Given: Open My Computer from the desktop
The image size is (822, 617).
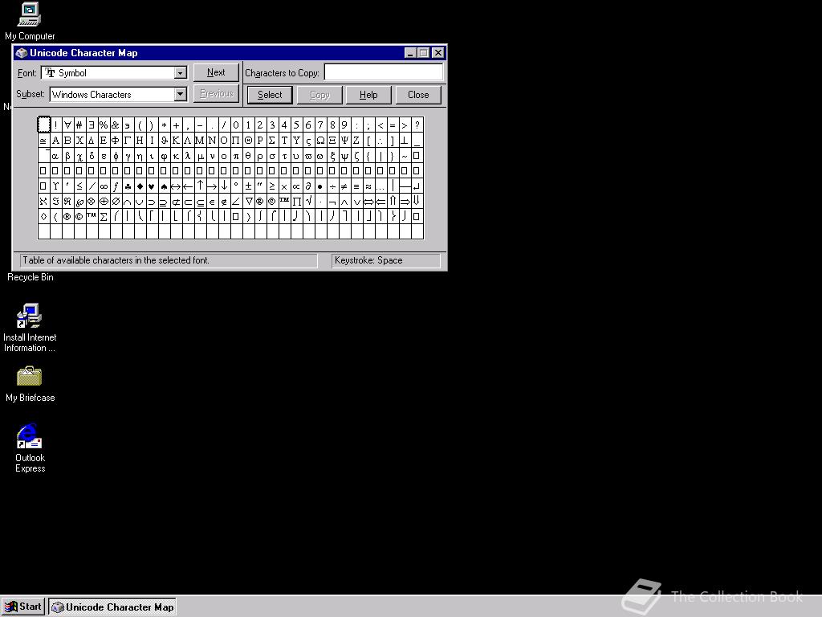Looking at the screenshot, I should click(x=28, y=16).
